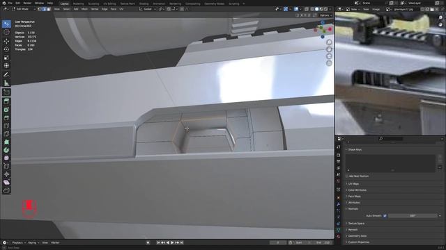446x250 pixels.
Task: Select the Inset Faces tool
Action: pyautogui.click(x=6, y=110)
